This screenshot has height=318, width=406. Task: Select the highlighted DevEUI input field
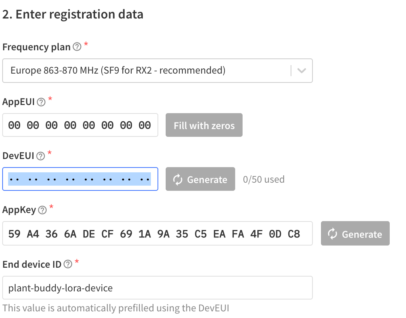click(80, 179)
